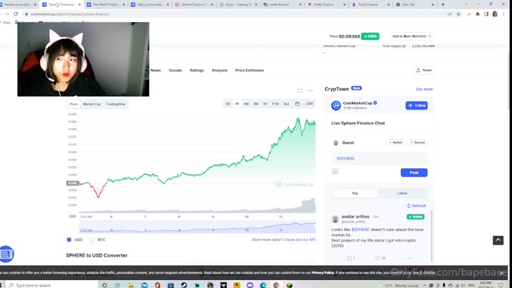This screenshot has height=288, width=512.
Task: Reload the page with the refresh icon
Action: pyautogui.click(x=16, y=14)
